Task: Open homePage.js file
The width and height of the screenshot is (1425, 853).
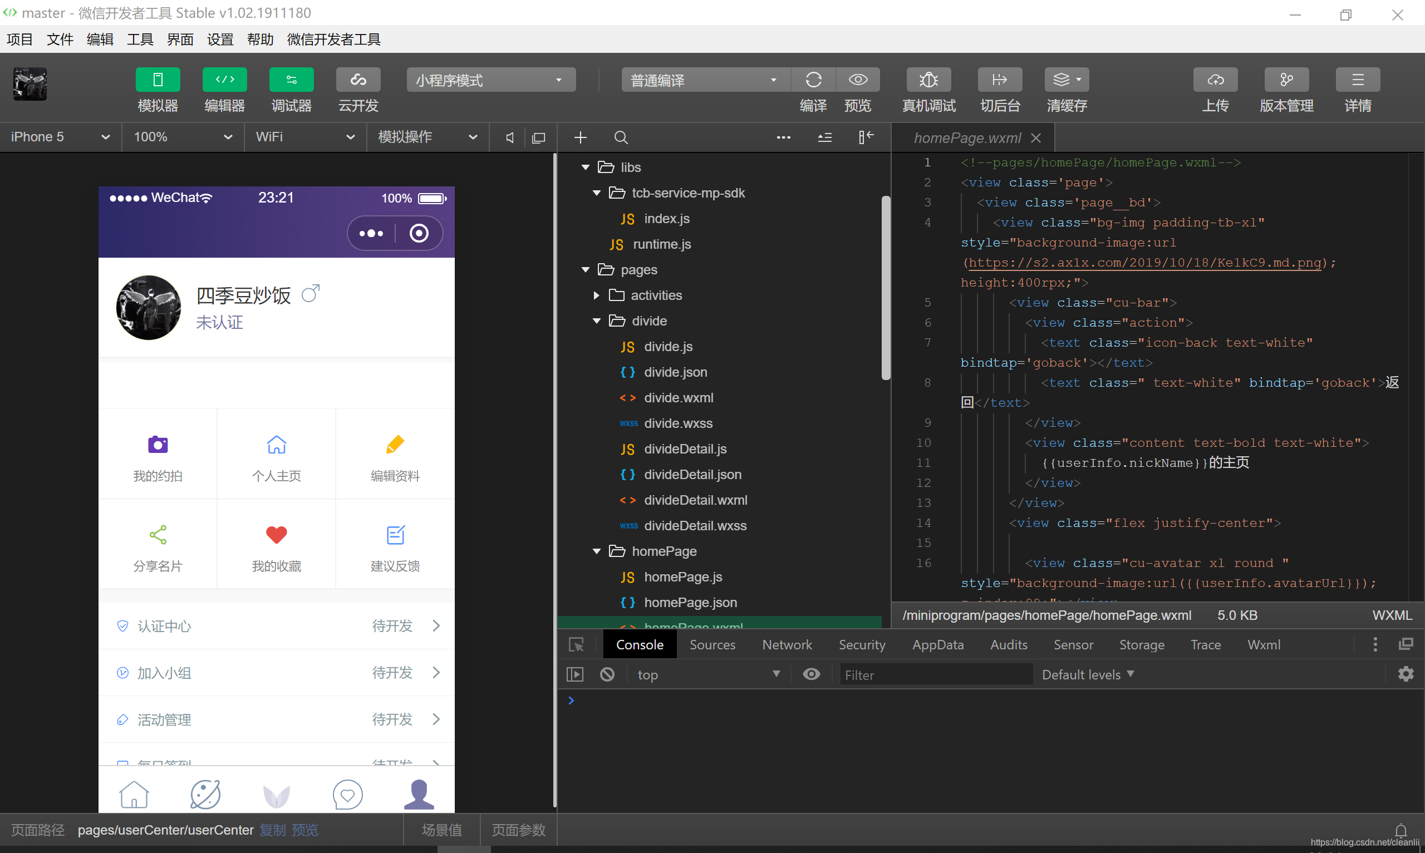Action: [x=683, y=577]
